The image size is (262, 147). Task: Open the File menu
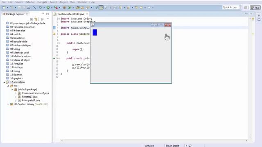4,2
